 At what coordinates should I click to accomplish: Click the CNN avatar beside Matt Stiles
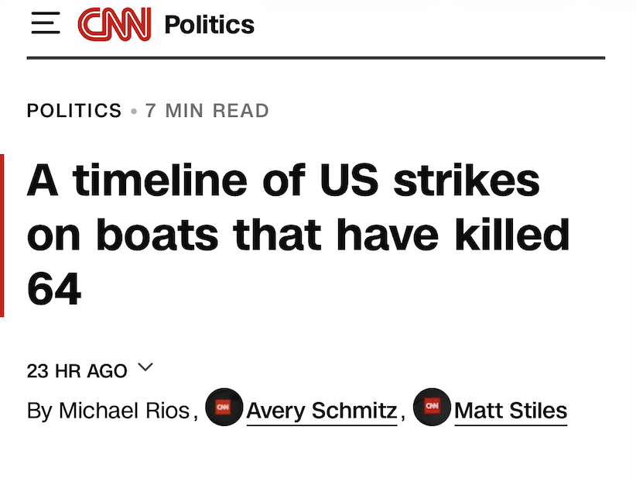pos(432,408)
